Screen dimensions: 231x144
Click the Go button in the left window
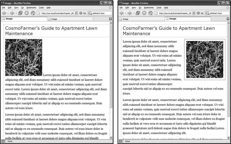click(83, 13)
